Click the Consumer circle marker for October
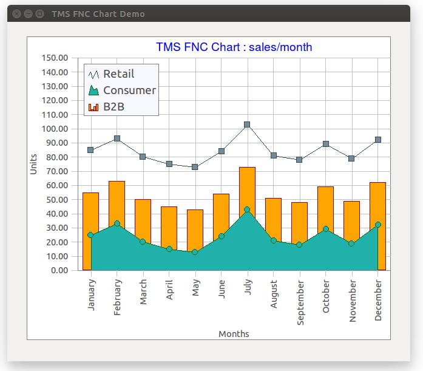423x371 pixels. pos(326,229)
